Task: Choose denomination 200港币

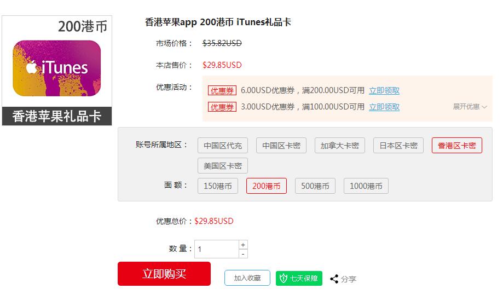Action: click(x=266, y=186)
